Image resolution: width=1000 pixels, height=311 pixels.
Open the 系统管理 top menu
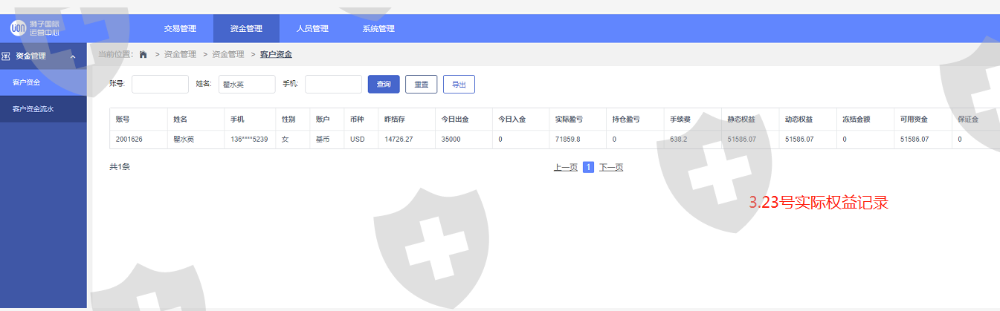click(378, 29)
